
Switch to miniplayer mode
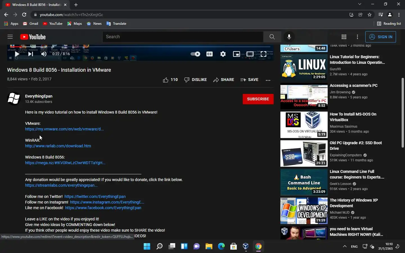tap(237, 54)
